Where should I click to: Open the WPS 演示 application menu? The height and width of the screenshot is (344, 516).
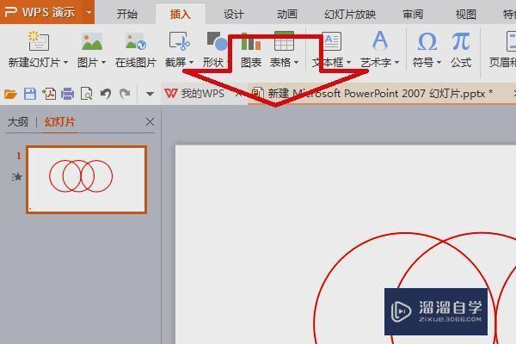click(x=40, y=12)
